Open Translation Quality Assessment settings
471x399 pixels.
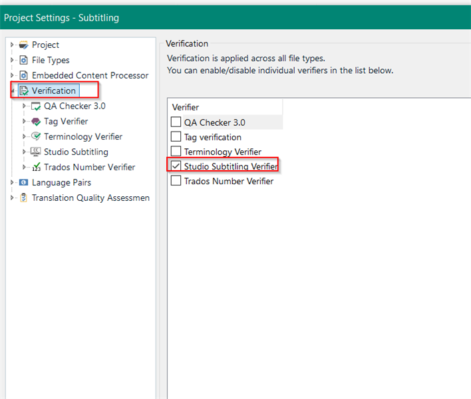click(x=90, y=198)
